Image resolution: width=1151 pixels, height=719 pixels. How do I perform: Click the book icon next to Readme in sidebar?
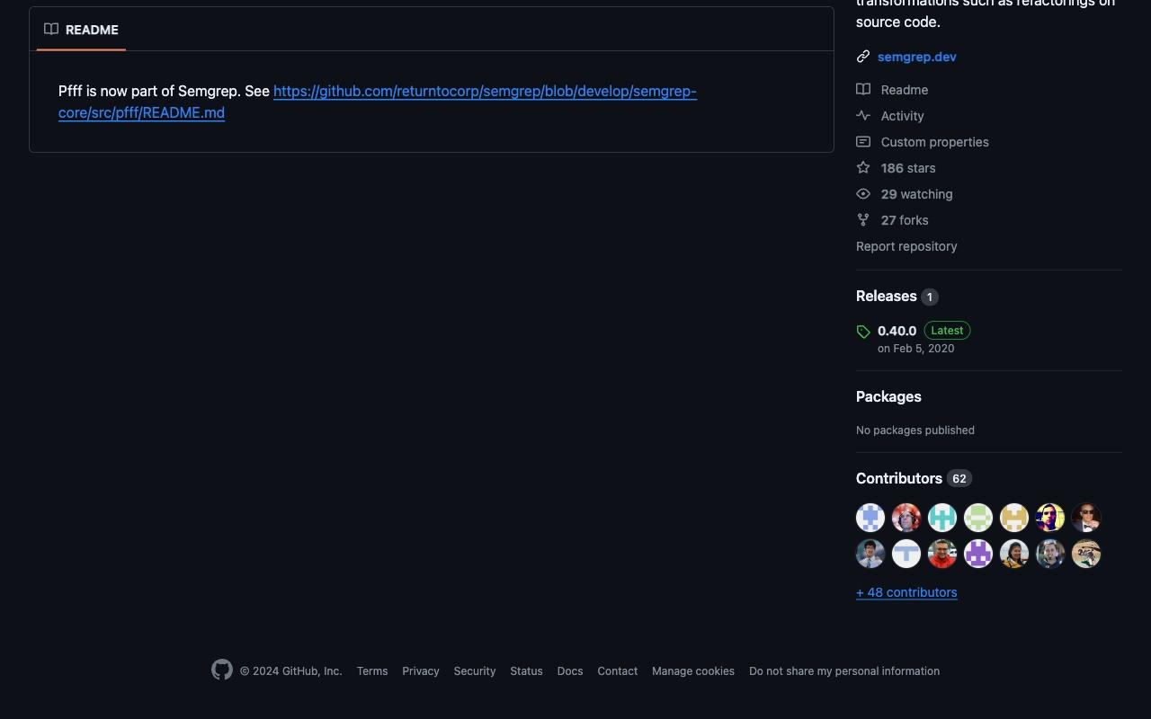tap(863, 90)
